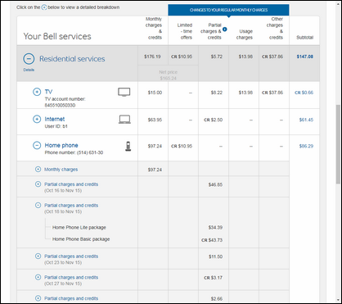Viewport: 342px width, 304px height.
Task: Click the $34.39 Lite package amount
Action: pos(215,228)
